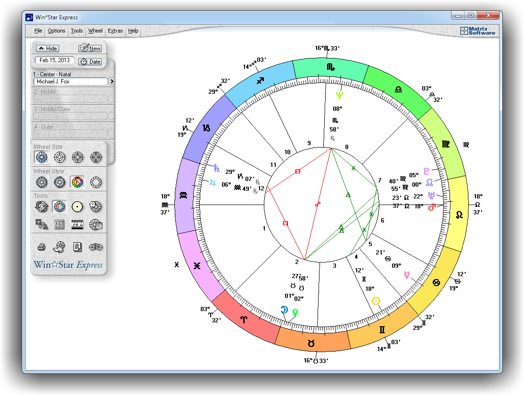Click the calculator grid tool icon
This screenshot has width=524, height=395.
click(x=59, y=225)
